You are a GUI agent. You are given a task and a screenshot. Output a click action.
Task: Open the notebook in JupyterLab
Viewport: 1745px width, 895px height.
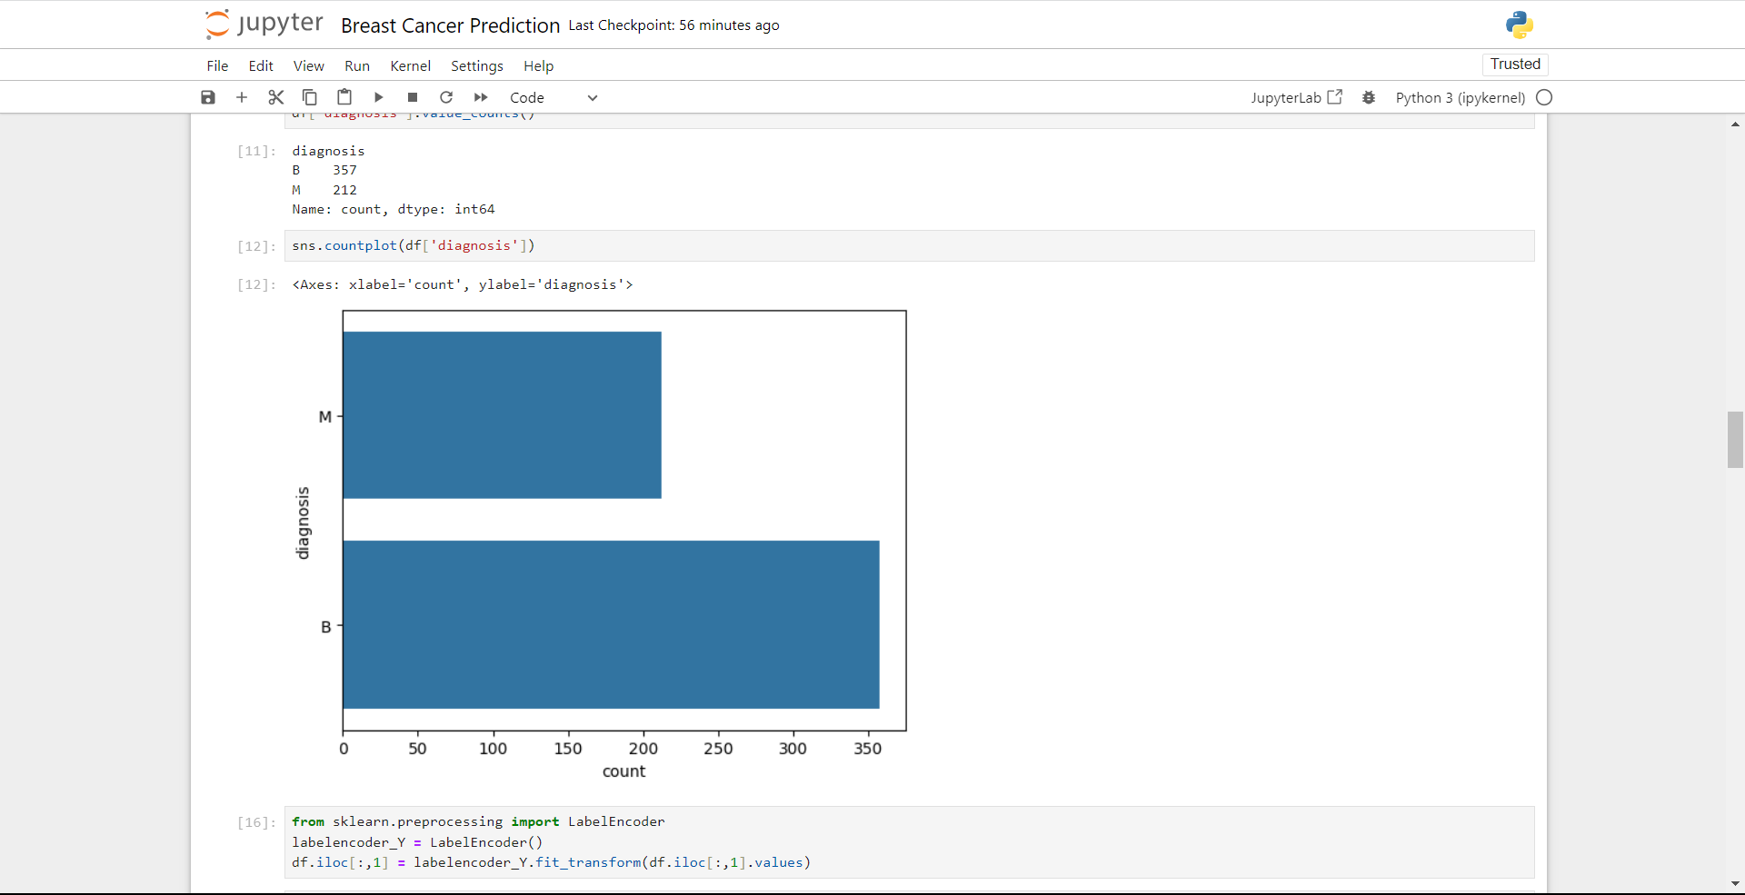click(x=1297, y=97)
